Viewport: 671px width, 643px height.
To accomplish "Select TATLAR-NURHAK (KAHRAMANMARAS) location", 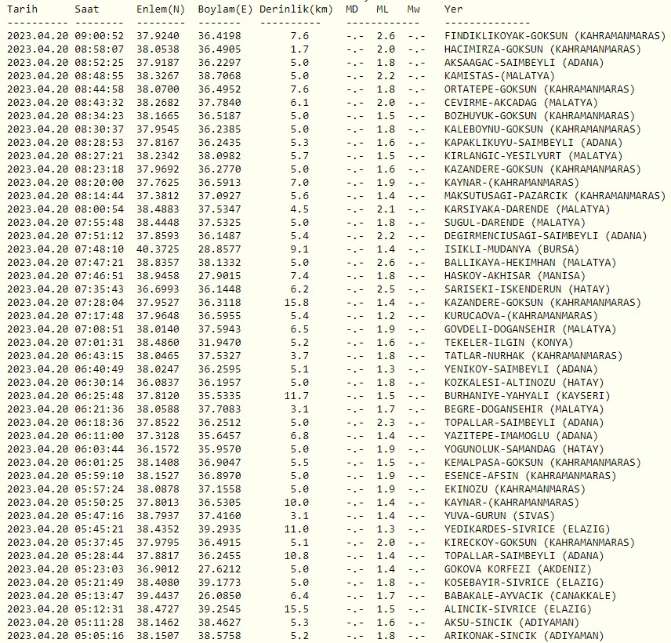I will pos(534,355).
